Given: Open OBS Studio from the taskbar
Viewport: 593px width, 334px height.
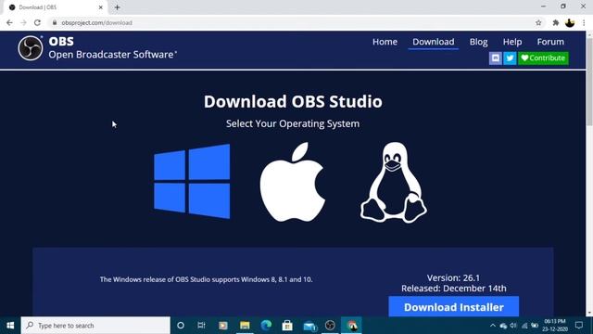Looking at the screenshot, I should (330, 326).
